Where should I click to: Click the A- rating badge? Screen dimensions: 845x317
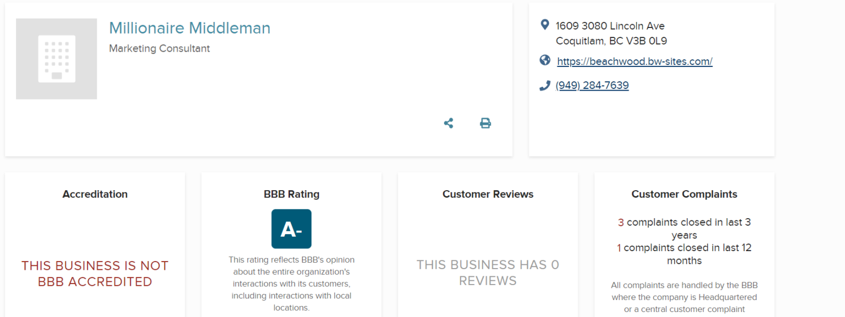(x=291, y=229)
